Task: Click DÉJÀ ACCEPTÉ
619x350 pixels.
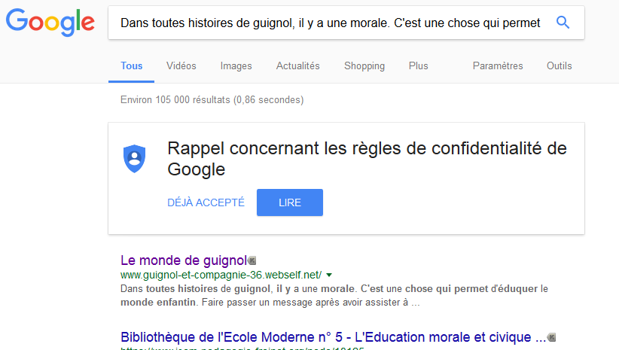Action: point(206,202)
